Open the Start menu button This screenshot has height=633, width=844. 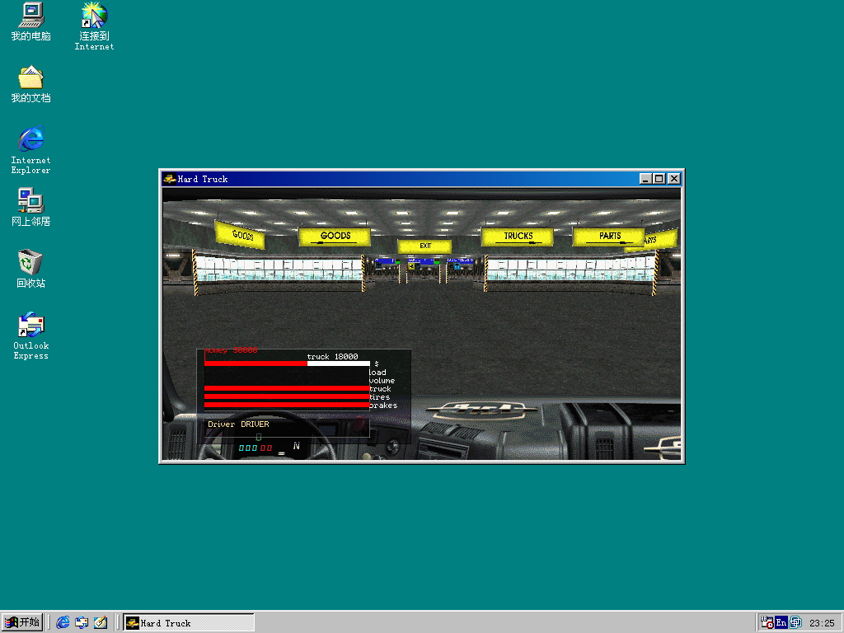22,622
